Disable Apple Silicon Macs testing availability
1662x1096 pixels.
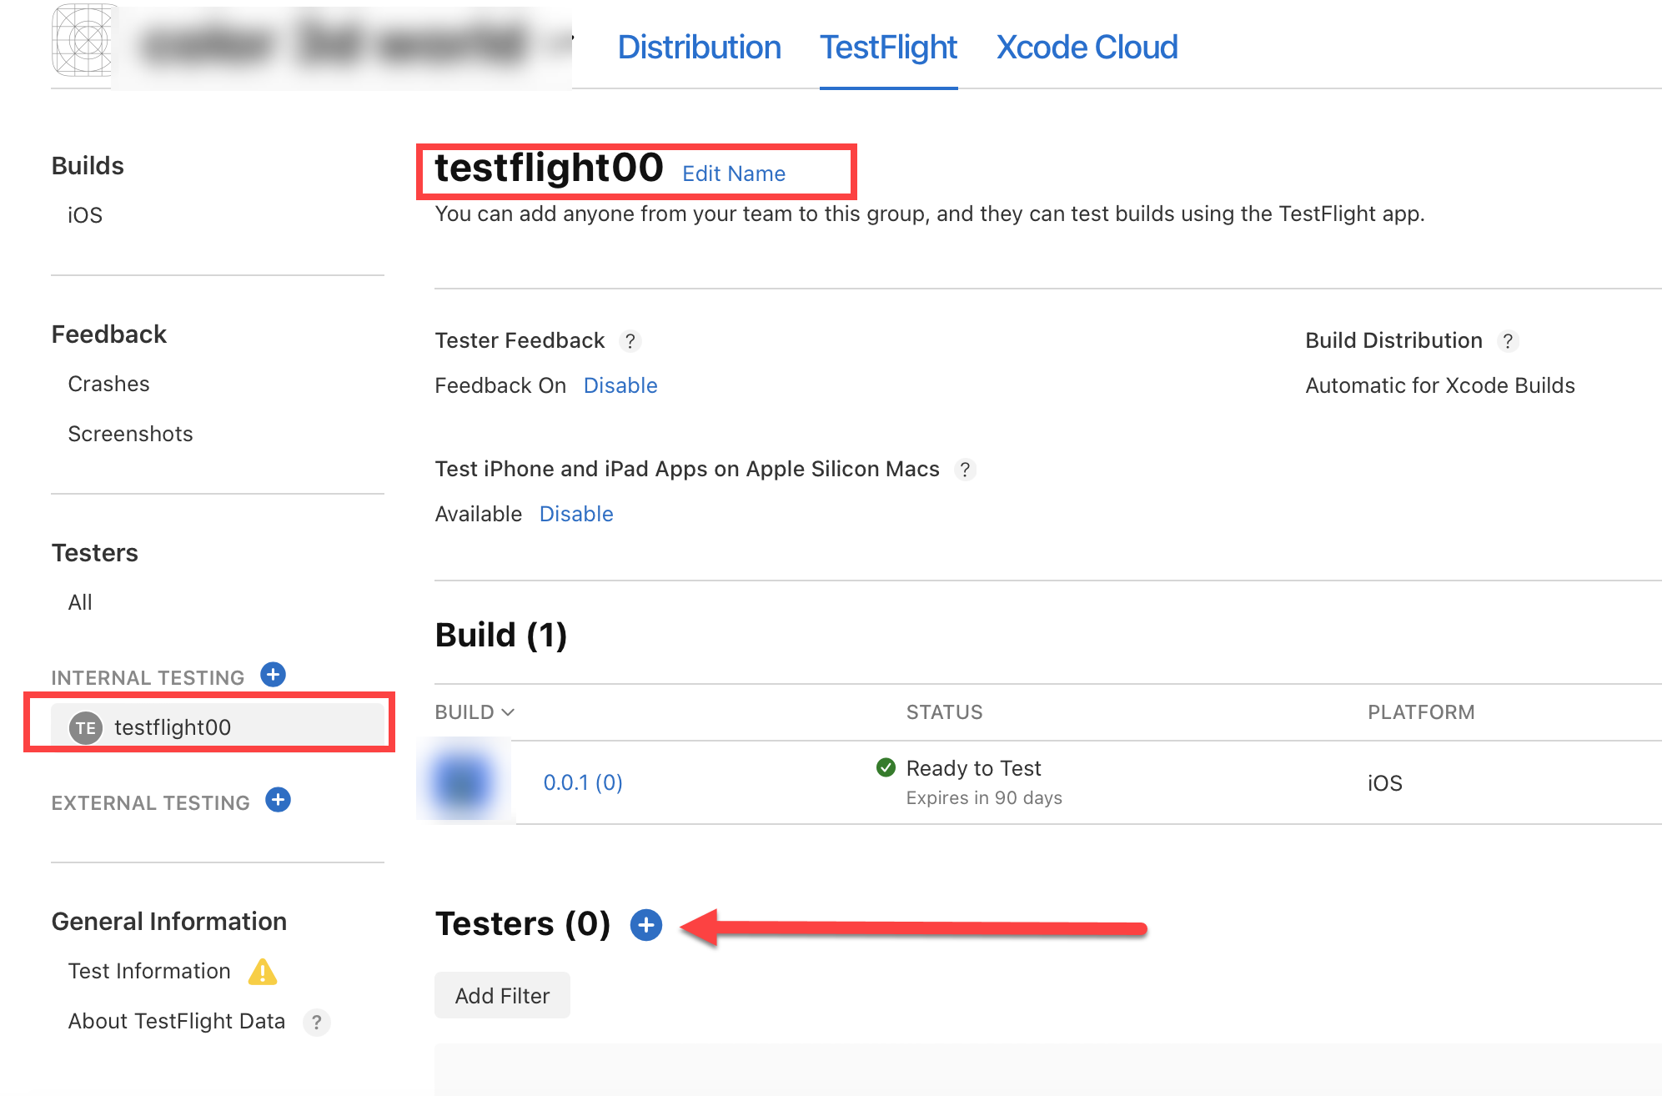pyautogui.click(x=576, y=514)
